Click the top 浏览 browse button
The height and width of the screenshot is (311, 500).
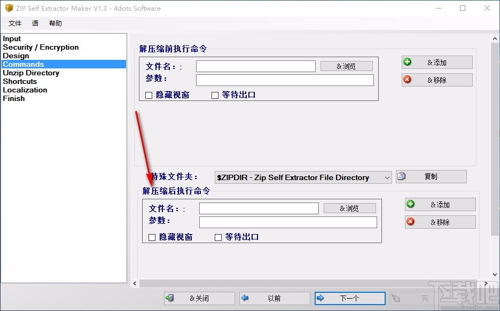click(346, 66)
